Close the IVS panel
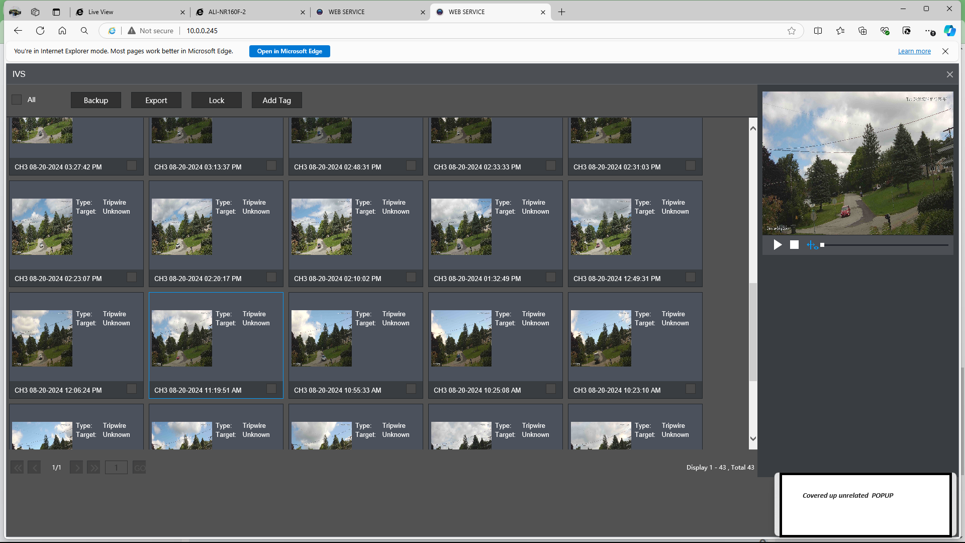 (x=949, y=74)
